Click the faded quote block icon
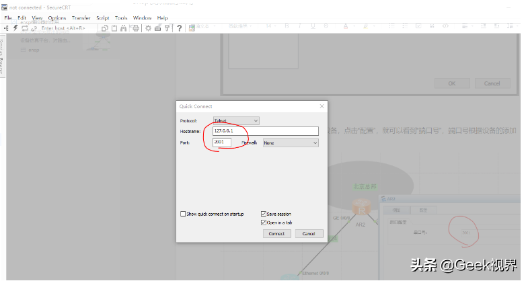Image resolution: width=526 pixels, height=281 pixels. 432,26
